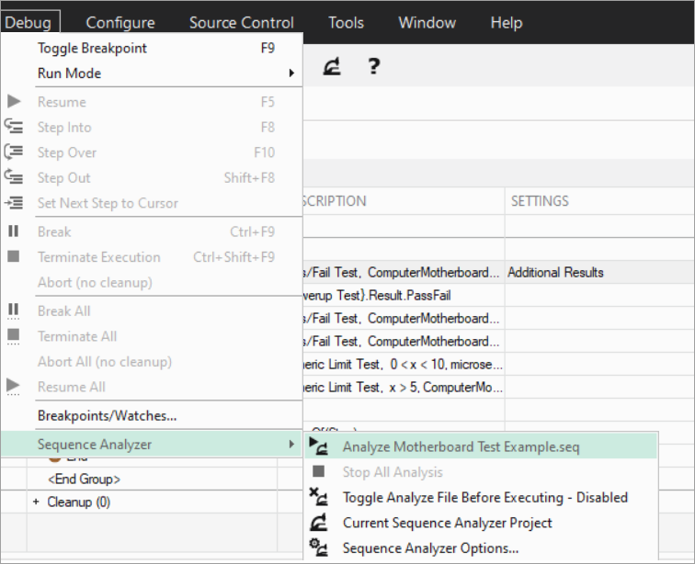This screenshot has height=564, width=695.
Task: Open the Tools menu
Action: pos(346,23)
